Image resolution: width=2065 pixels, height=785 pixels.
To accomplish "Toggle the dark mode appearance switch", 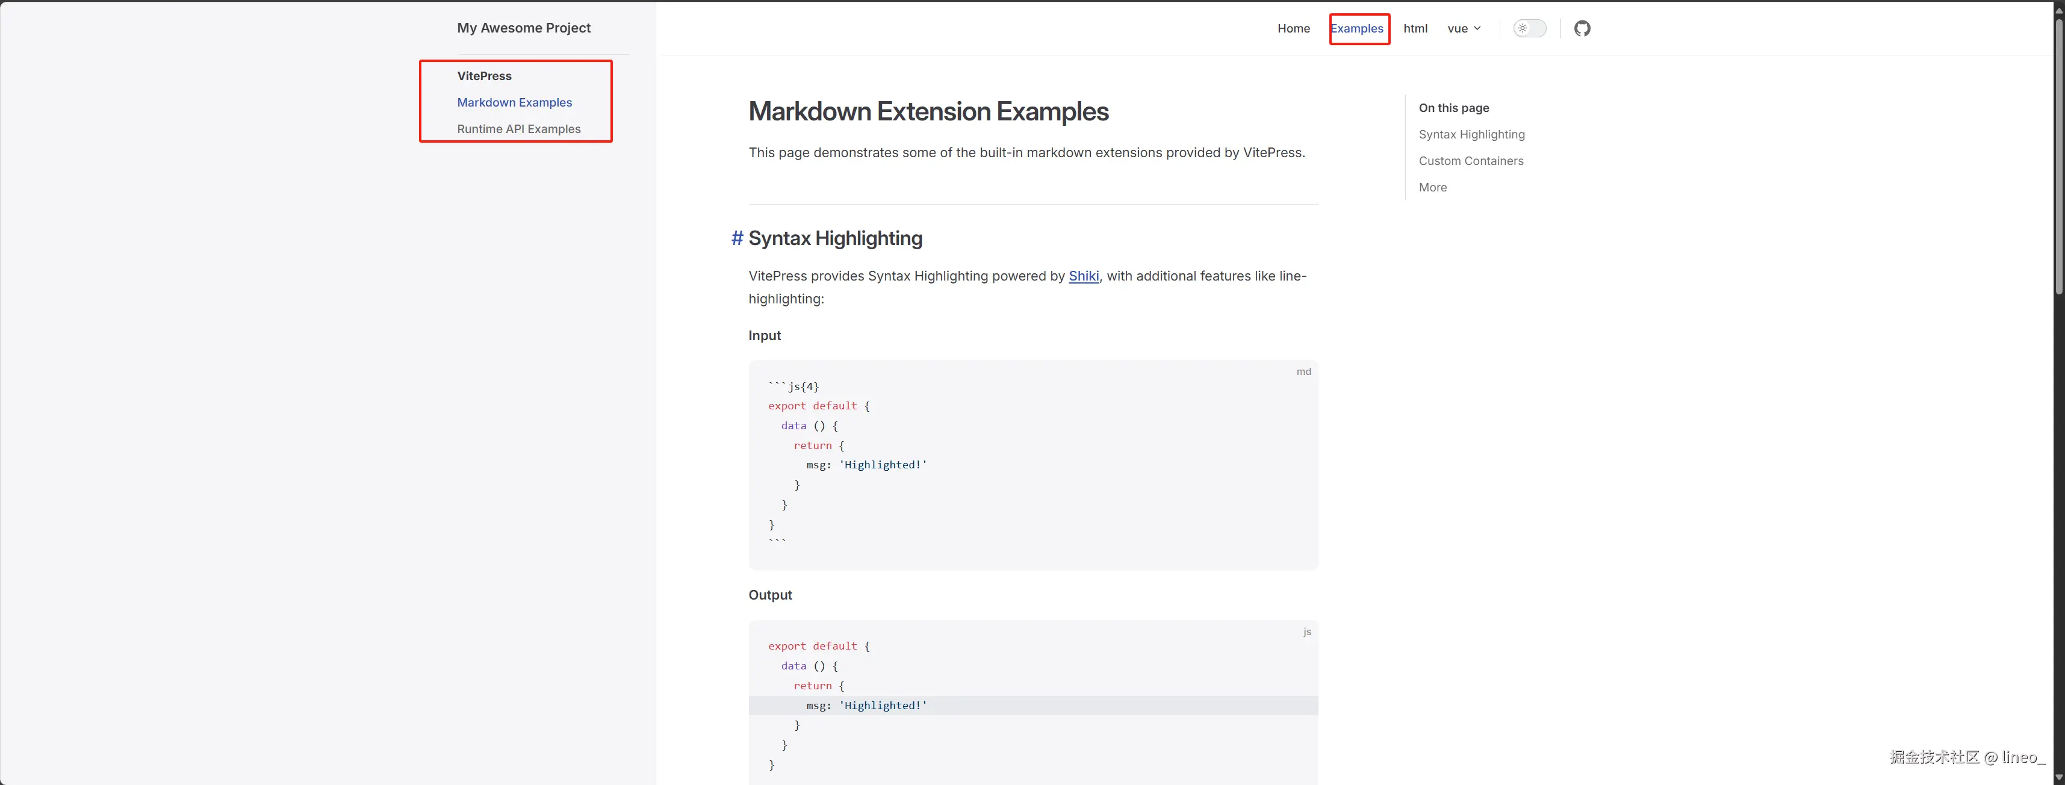I will (x=1530, y=29).
